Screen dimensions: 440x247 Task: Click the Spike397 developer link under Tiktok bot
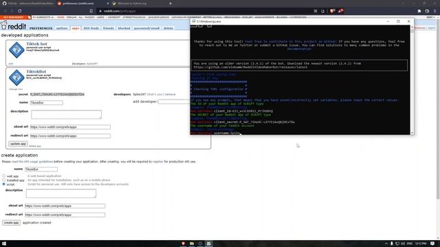(x=92, y=64)
